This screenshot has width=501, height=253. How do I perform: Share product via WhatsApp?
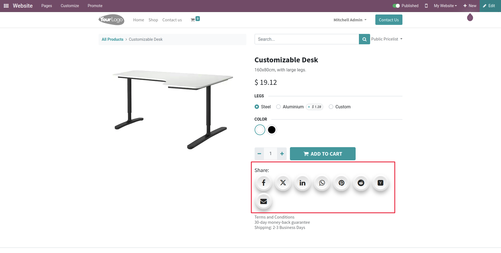(322, 183)
